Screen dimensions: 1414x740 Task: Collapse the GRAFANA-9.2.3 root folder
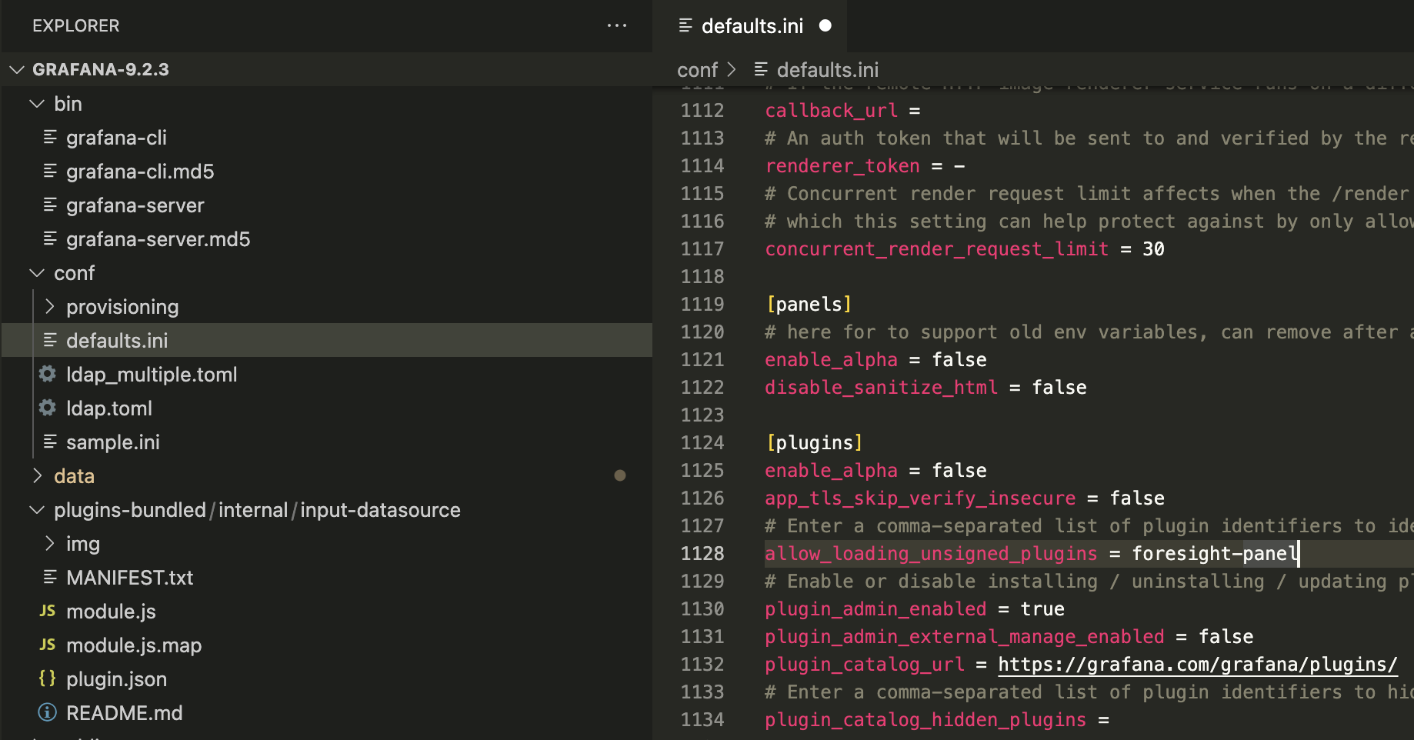coord(17,70)
